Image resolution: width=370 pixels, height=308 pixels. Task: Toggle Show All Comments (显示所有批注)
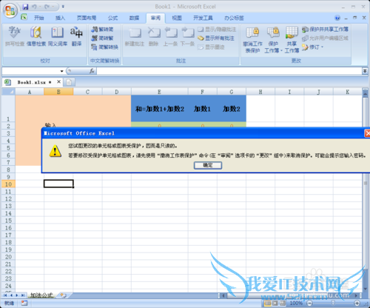coord(216,38)
